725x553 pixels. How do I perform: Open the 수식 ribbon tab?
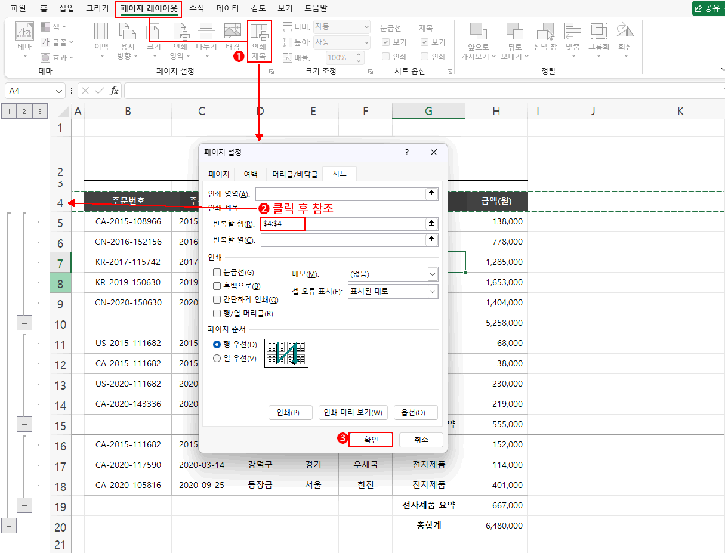click(196, 8)
